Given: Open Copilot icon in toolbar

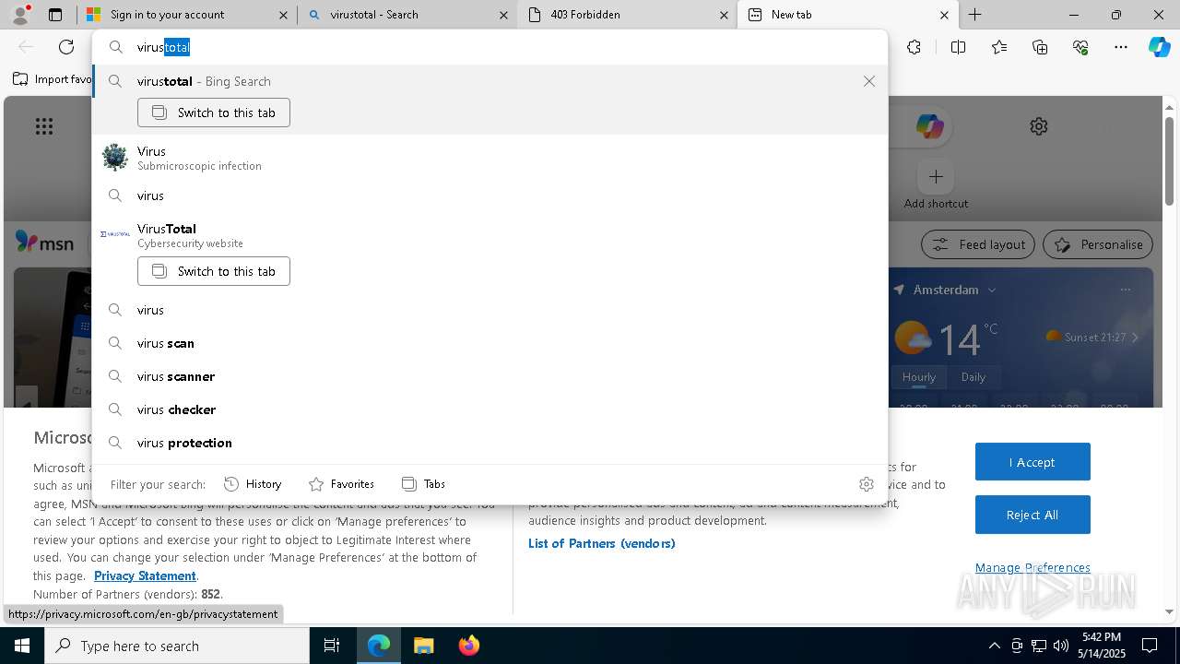Looking at the screenshot, I should pos(1159,47).
